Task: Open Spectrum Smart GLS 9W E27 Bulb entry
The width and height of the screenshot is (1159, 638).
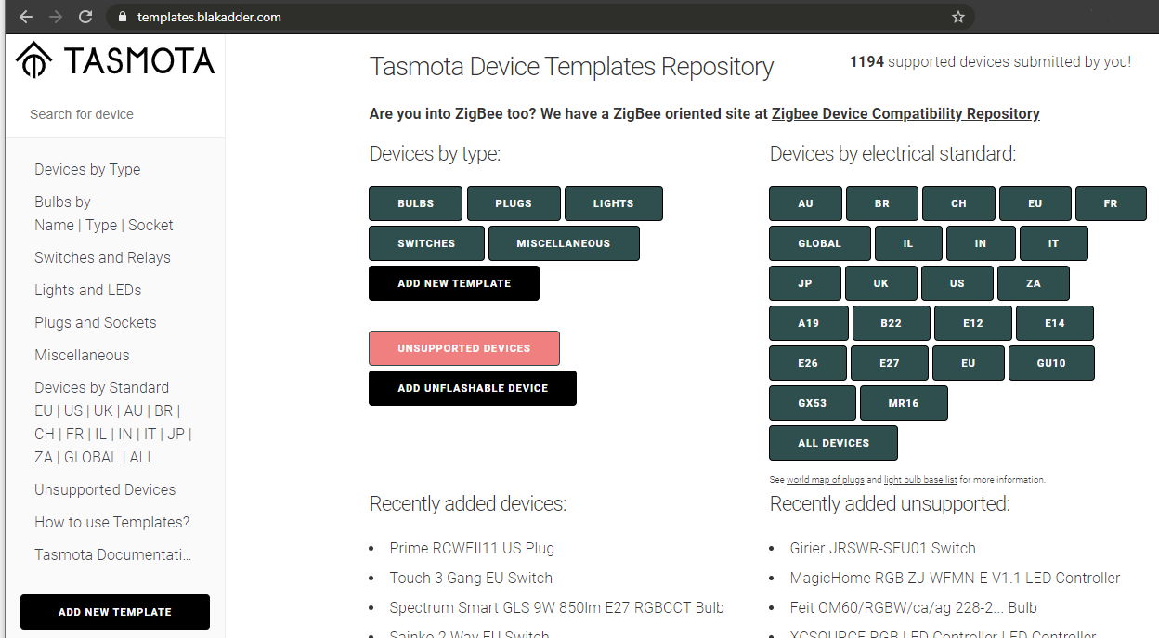Action: [557, 607]
